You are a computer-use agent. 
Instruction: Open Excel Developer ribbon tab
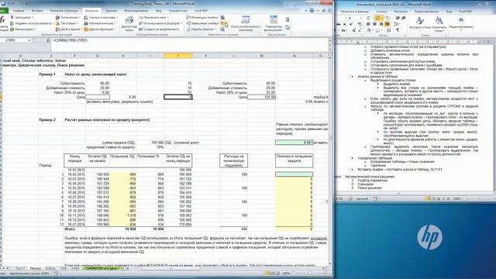[177, 10]
